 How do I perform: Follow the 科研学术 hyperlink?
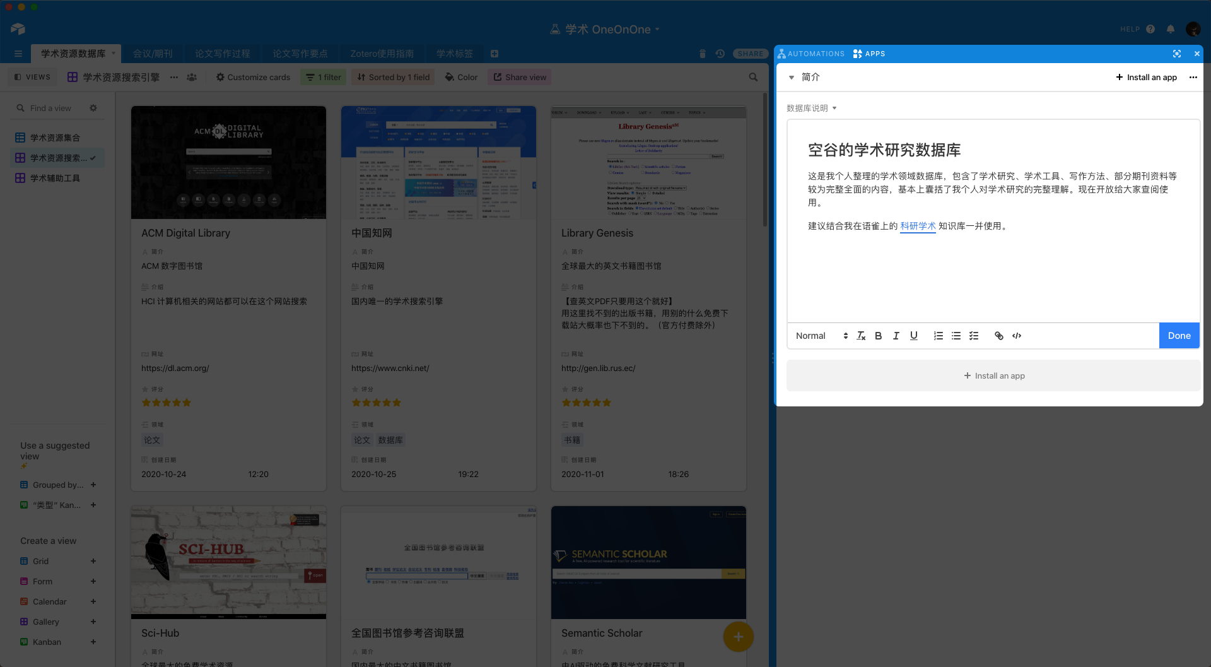pyautogui.click(x=918, y=226)
